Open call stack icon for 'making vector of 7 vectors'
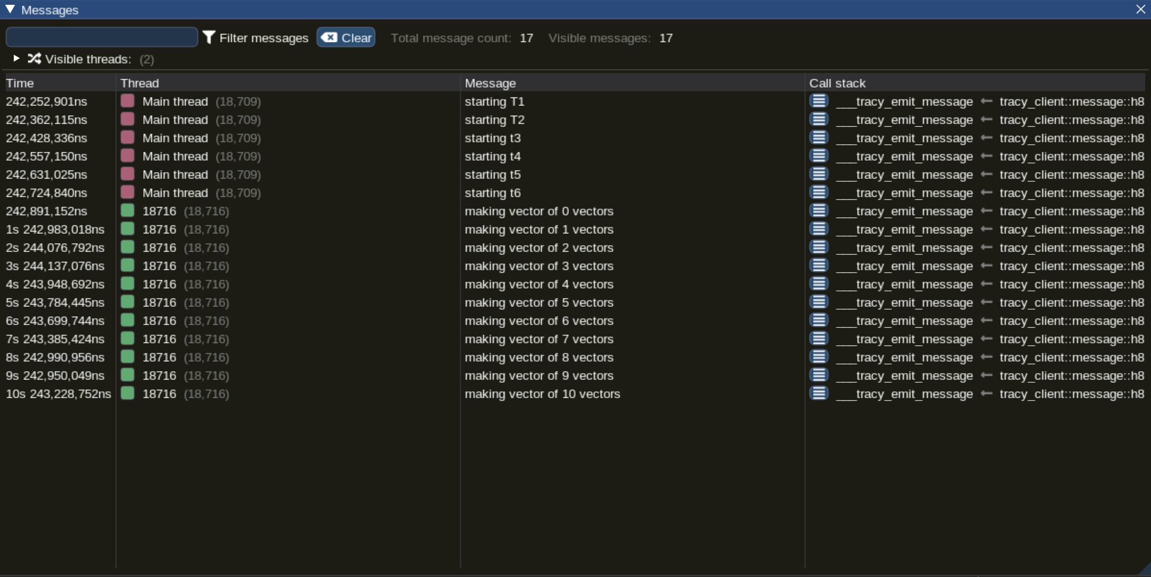The width and height of the screenshot is (1151, 577). click(x=818, y=339)
